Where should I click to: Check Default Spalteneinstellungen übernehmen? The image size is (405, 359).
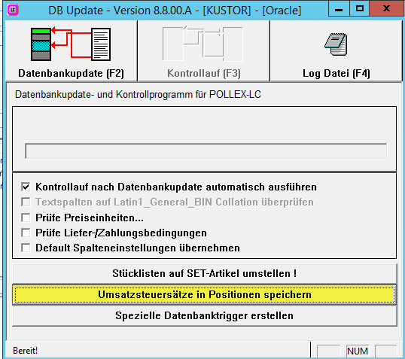point(26,248)
